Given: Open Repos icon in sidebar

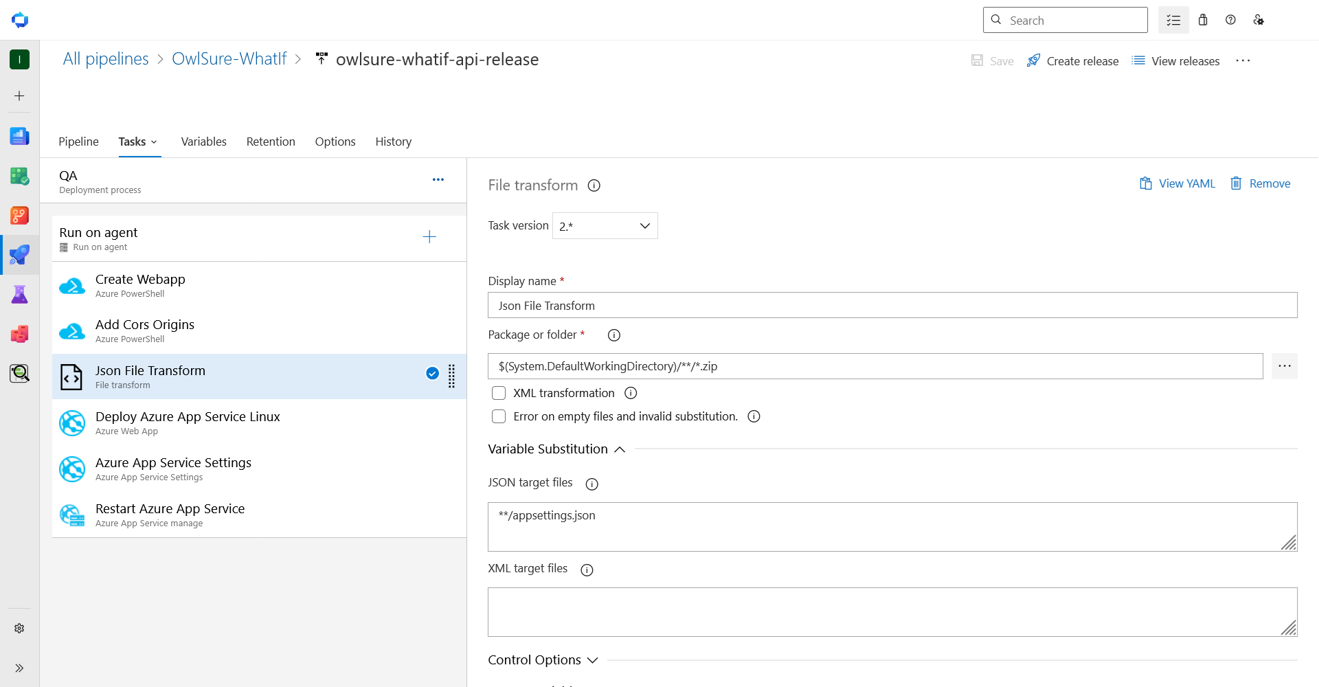Looking at the screenshot, I should (19, 216).
